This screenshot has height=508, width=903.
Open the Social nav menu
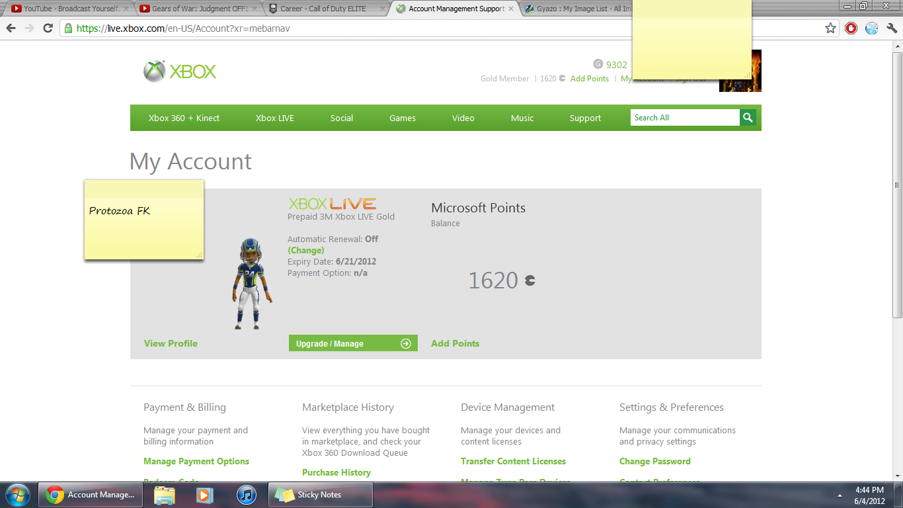tap(342, 118)
